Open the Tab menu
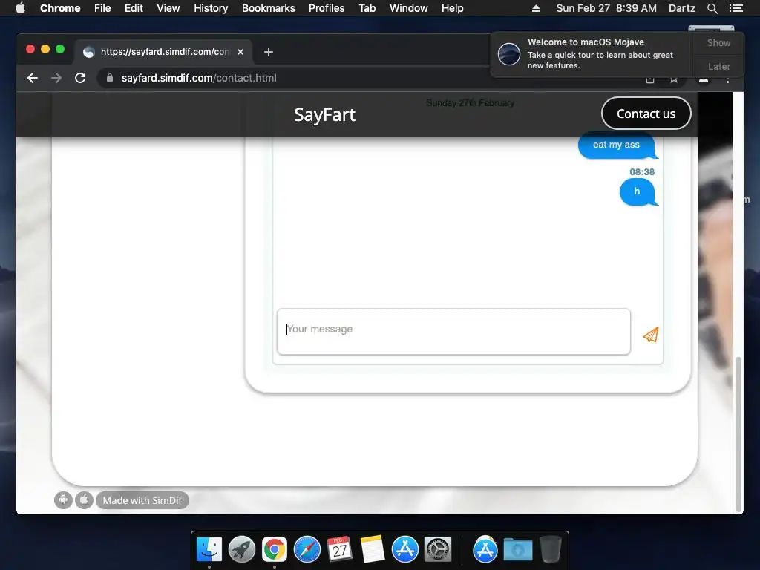760x570 pixels. 367,8
